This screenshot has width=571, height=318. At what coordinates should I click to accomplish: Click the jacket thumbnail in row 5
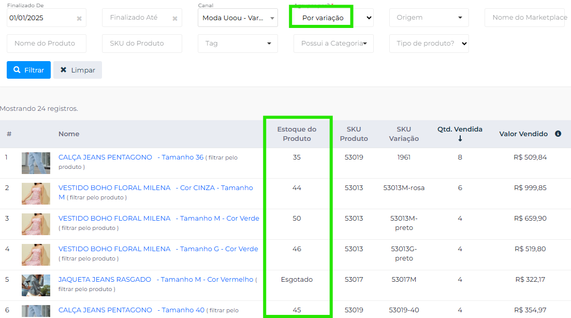point(36,285)
